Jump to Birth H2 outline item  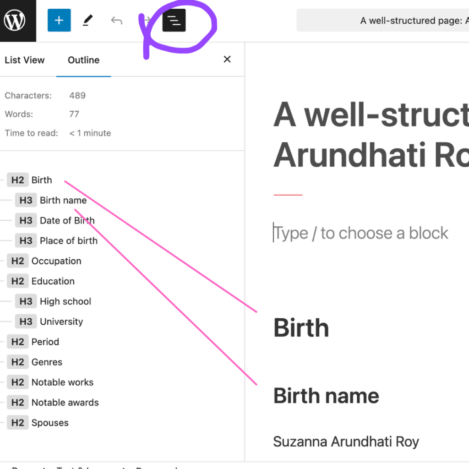[41, 180]
